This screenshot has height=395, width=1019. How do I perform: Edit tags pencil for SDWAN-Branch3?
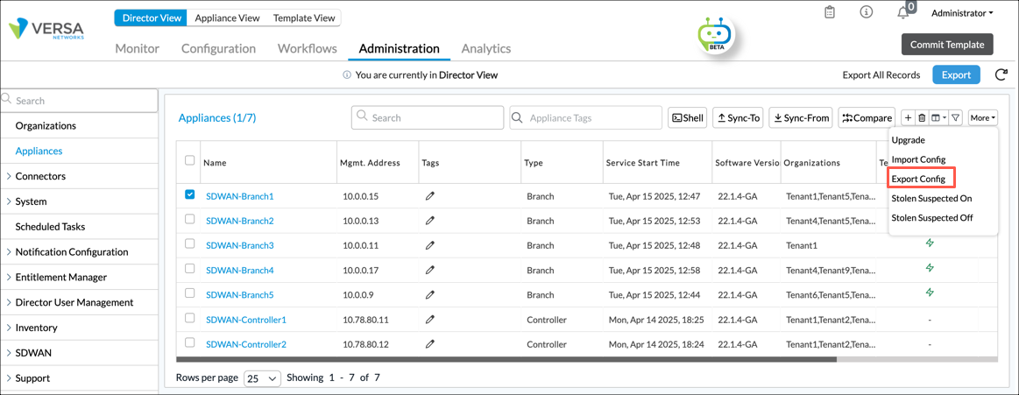point(429,245)
